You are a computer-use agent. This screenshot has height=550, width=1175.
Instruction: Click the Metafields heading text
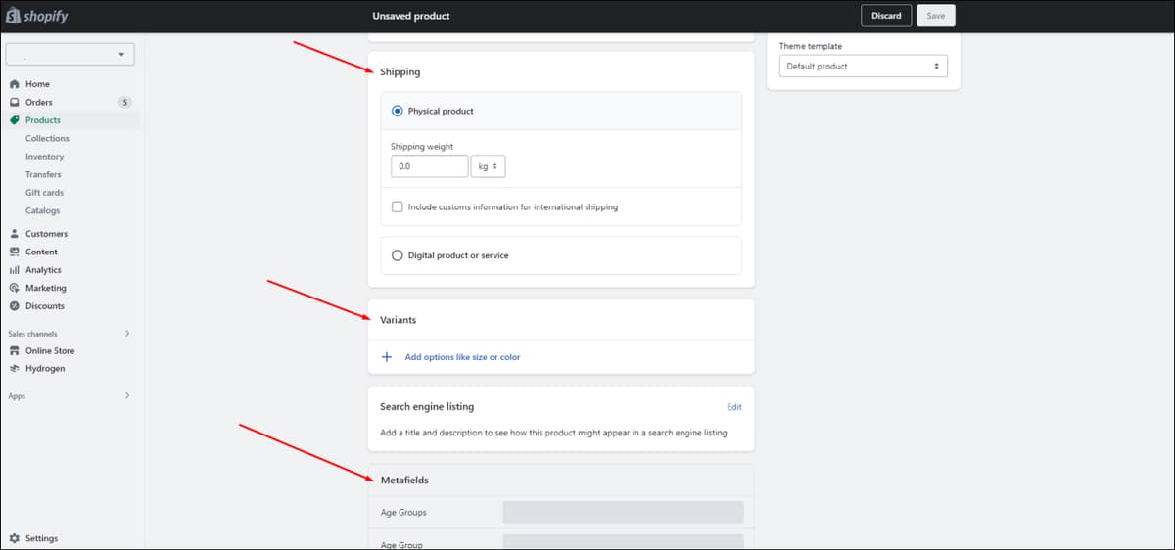[x=404, y=481]
